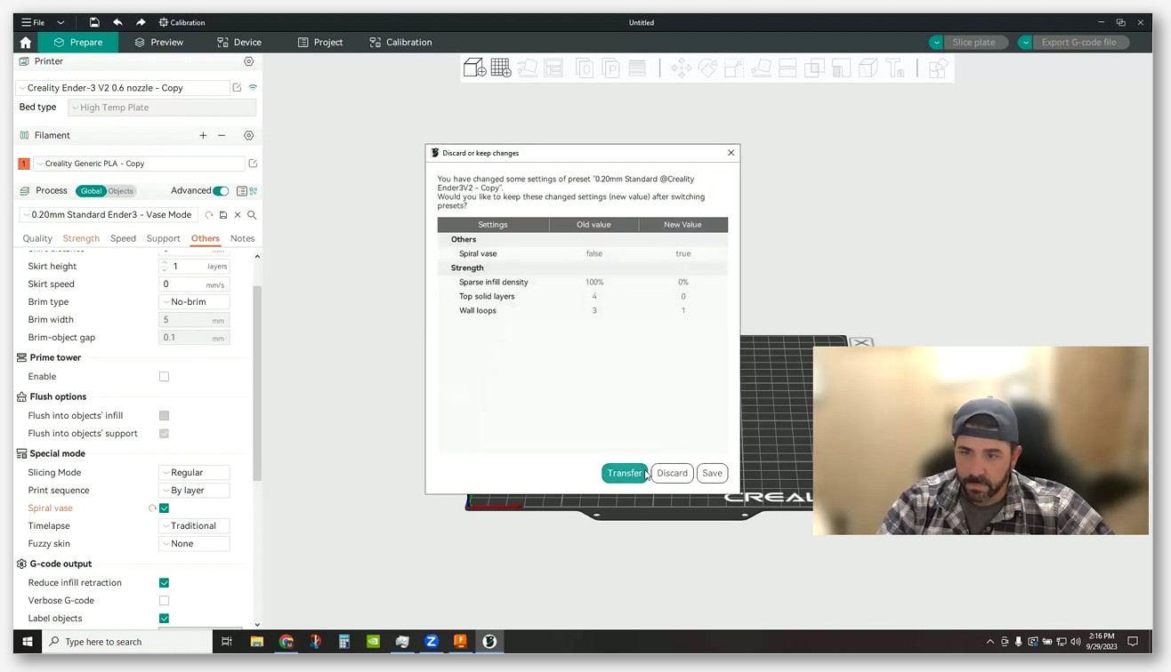Open the Bed type dropdown
This screenshot has width=1171, height=672.
click(162, 108)
